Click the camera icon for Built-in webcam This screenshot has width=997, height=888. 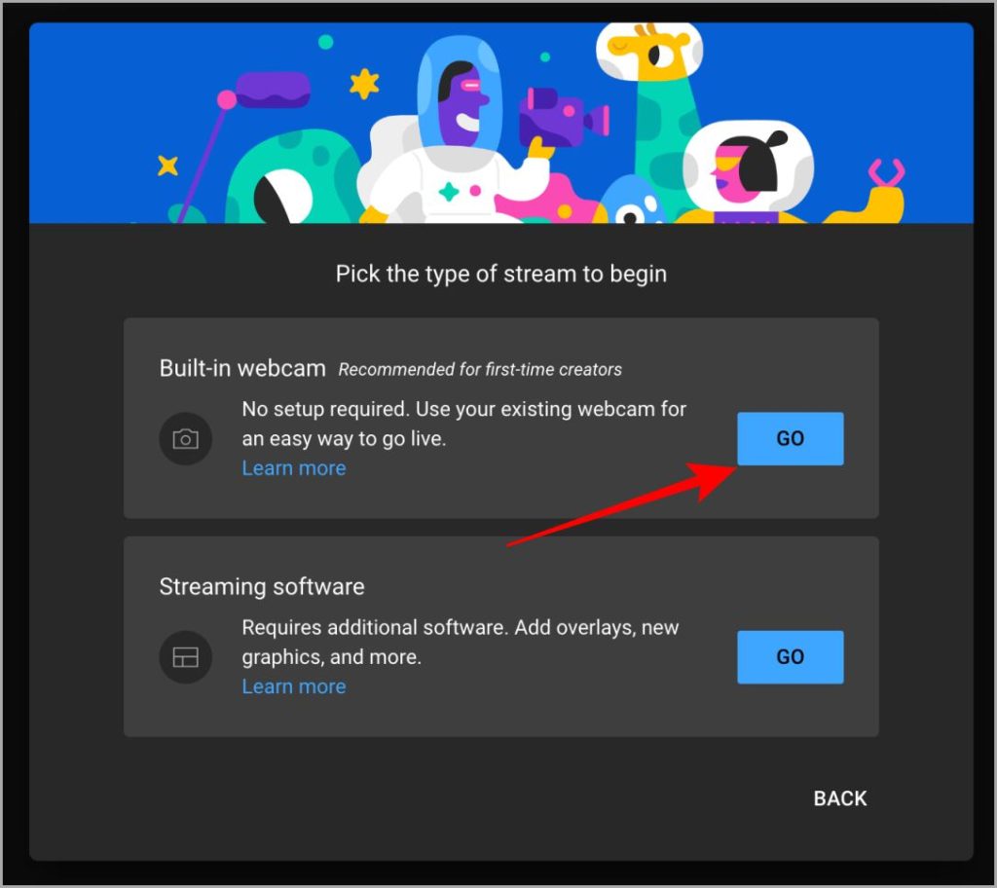coord(185,439)
